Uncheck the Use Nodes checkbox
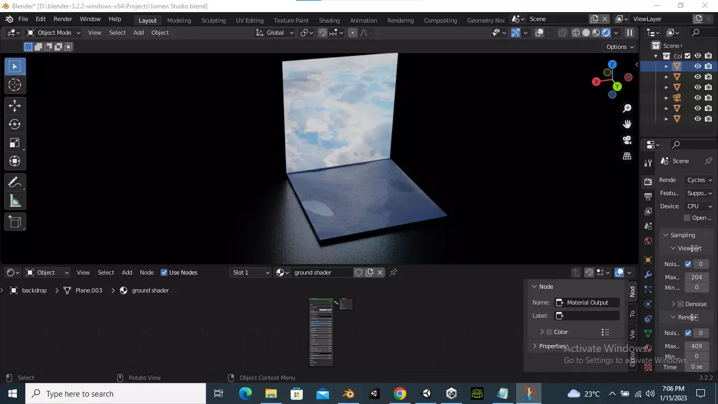718x404 pixels. (x=164, y=272)
